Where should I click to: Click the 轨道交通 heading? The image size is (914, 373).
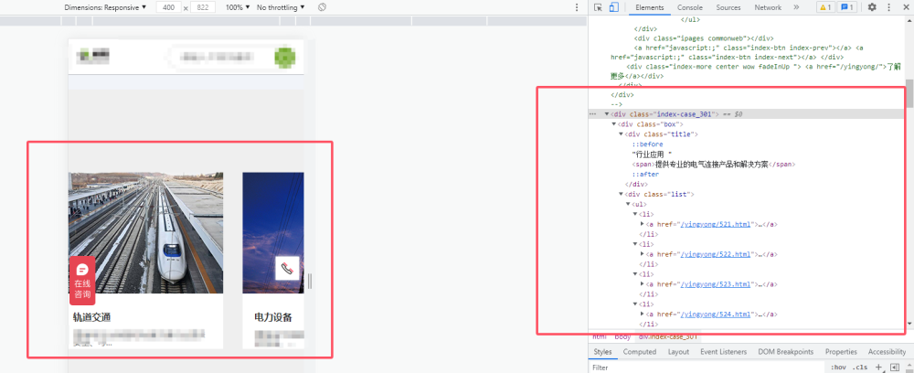pos(92,317)
